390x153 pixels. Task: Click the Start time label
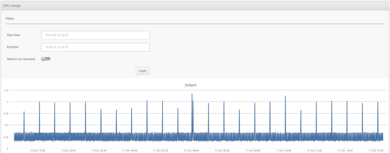tap(14, 35)
